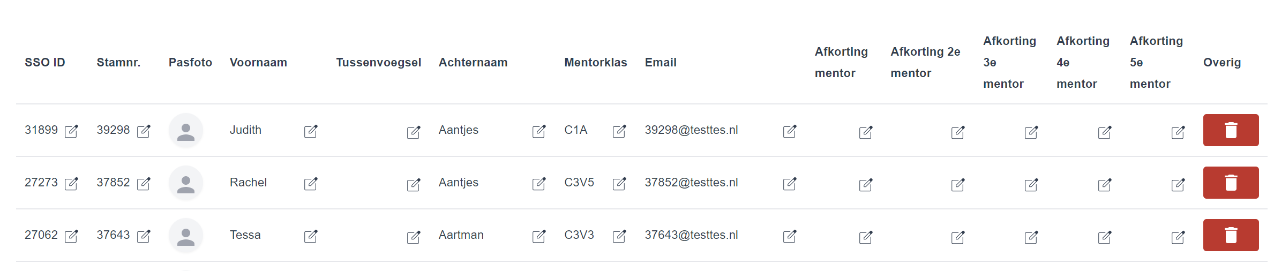Image resolution: width=1274 pixels, height=271 pixels.
Task: Edit Afkorting 2e mentor in Judith's row
Action: tap(958, 132)
